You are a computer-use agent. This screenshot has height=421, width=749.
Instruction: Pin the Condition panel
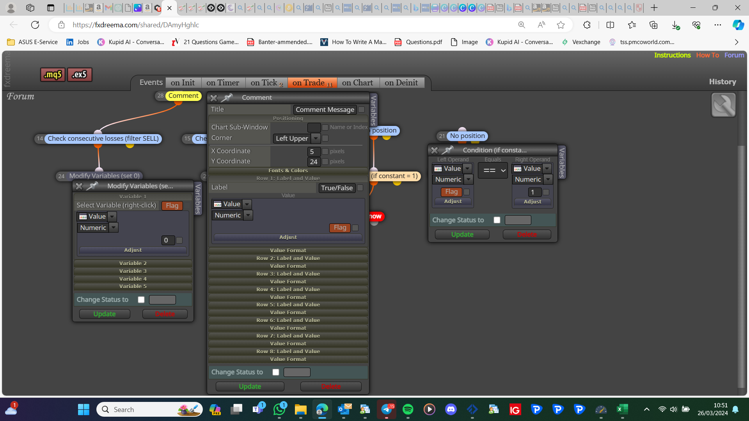(x=448, y=150)
